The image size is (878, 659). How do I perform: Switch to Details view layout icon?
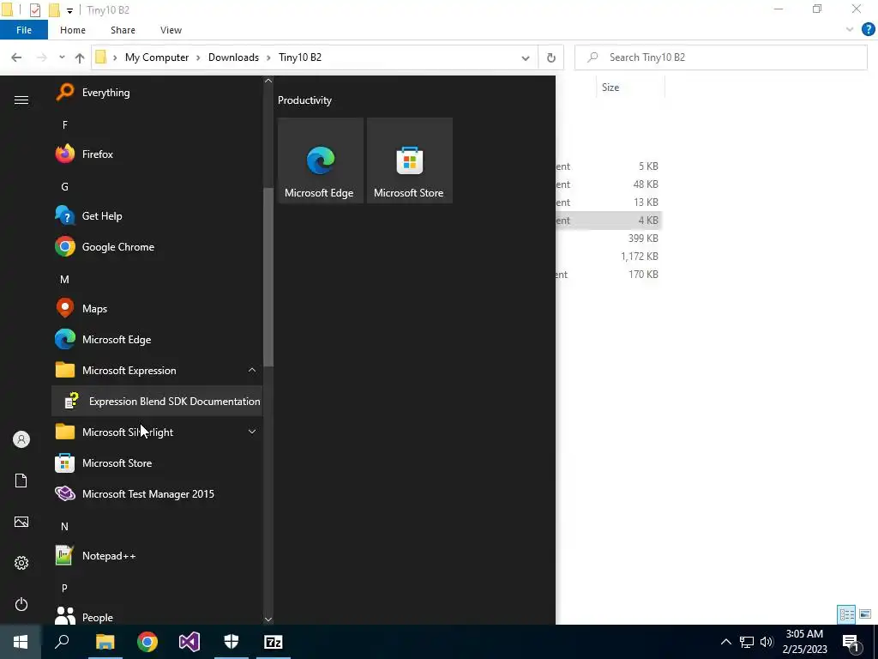coord(846,614)
